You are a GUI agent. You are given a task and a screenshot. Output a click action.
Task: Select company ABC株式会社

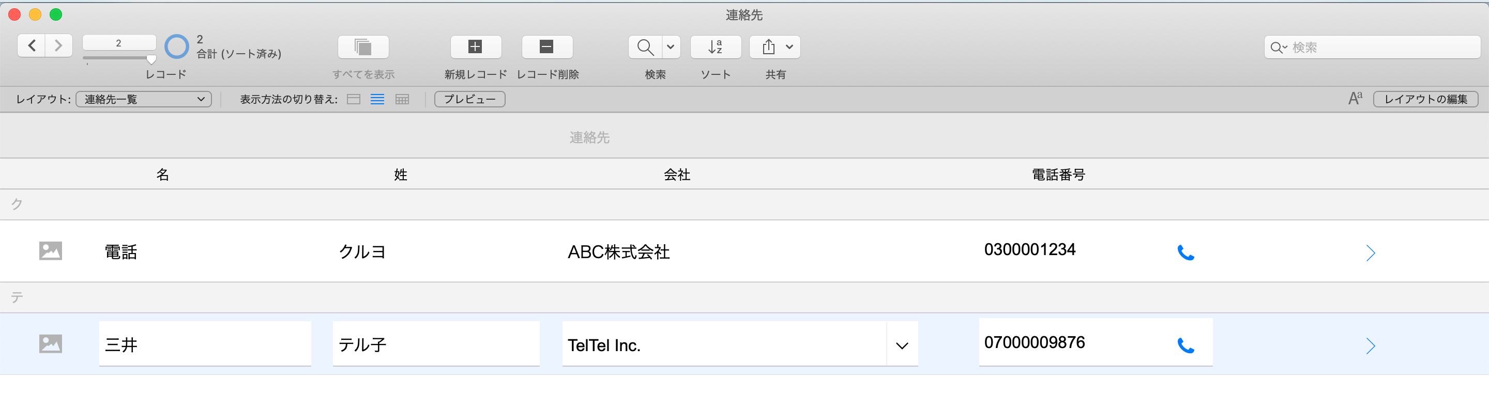click(x=618, y=252)
